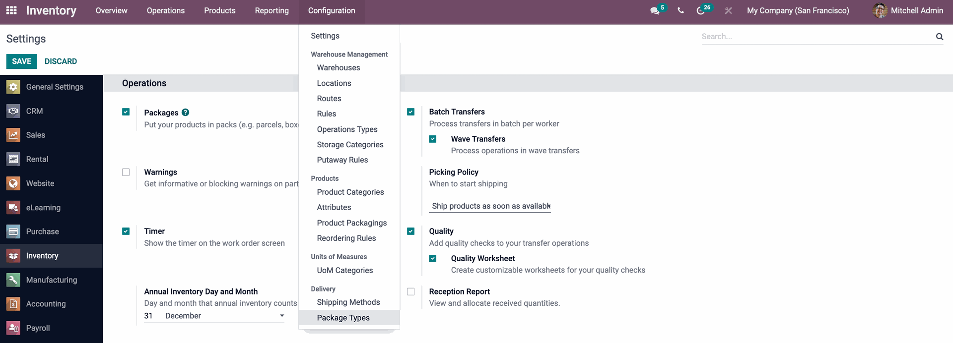The image size is (953, 343).
Task: Open the conversations chat icon
Action: 655,10
